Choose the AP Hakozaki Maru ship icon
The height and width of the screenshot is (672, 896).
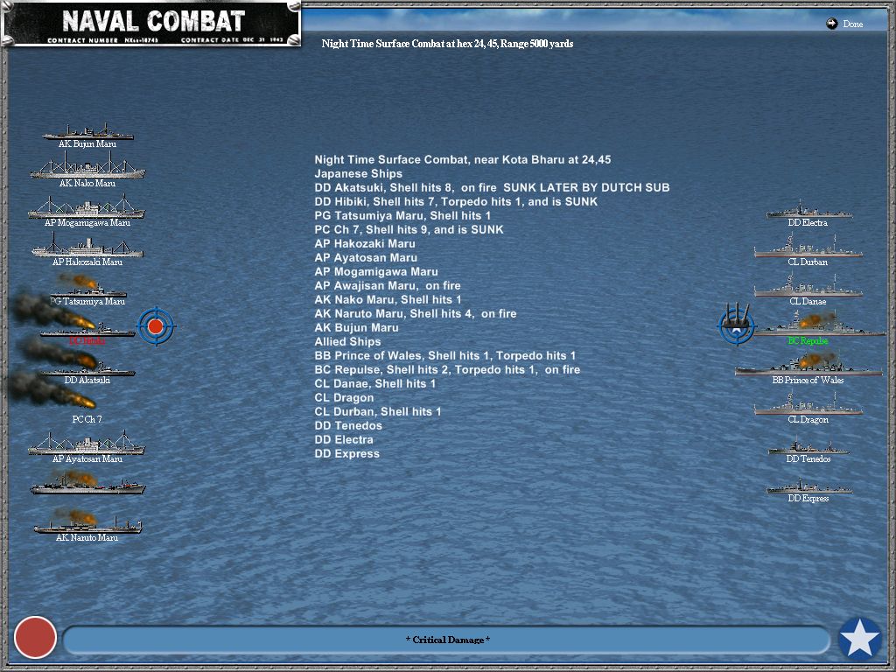pos(87,246)
